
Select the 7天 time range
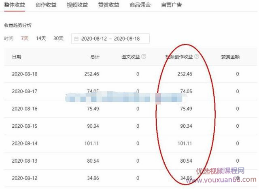pos(25,39)
